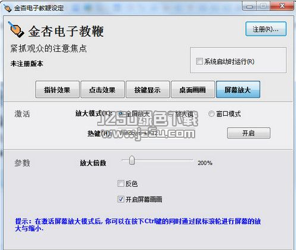Image resolution: width=296 pixels, height=250 pixels.
Task: Select the 屏幕放大 tab
Action: 238,89
